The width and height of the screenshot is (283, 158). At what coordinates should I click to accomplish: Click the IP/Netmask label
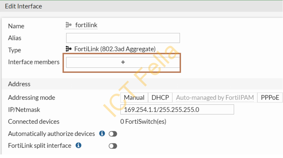[x=24, y=110]
